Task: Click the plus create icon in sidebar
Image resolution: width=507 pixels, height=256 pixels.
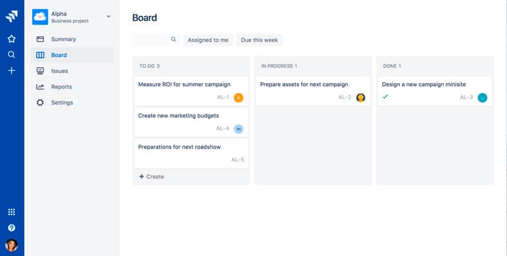Action: pyautogui.click(x=12, y=70)
